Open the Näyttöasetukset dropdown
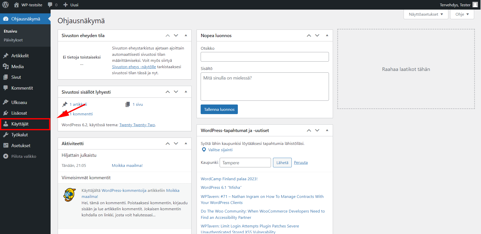Viewport: 481px width, 234px height. 426,14
